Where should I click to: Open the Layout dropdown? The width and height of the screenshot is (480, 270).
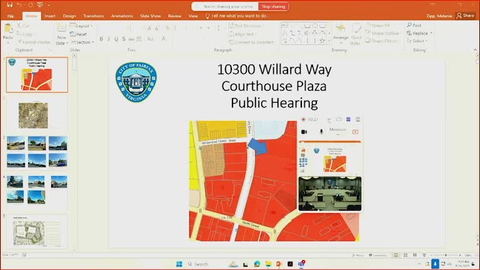tap(81, 26)
